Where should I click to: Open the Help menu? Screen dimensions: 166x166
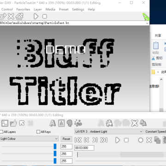[91, 9]
